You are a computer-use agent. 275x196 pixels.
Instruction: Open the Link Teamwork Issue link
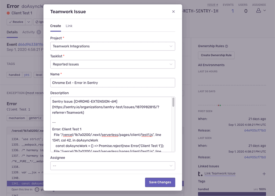tap(220, 173)
